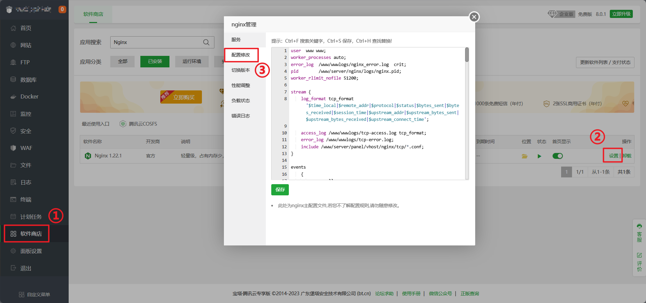
Task: Click the WAF shield icon
Action: (x=13, y=148)
